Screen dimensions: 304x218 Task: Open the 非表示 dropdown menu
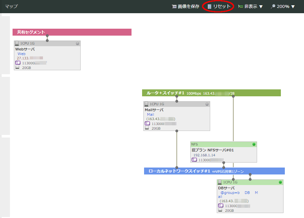(250, 7)
